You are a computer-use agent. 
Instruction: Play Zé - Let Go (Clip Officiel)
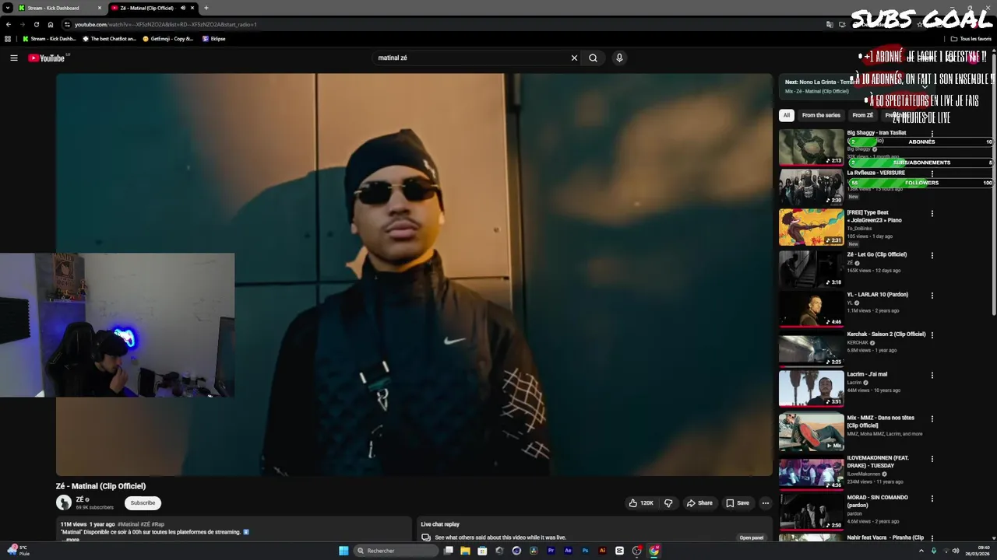(x=811, y=268)
